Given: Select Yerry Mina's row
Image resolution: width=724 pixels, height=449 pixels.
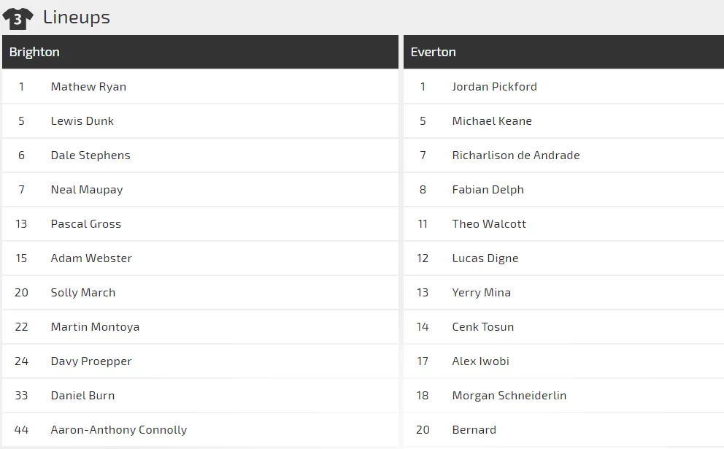Looking at the screenshot, I should [482, 292].
